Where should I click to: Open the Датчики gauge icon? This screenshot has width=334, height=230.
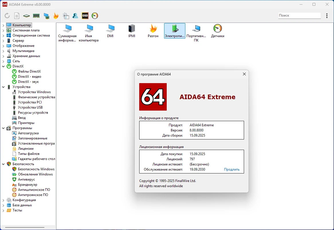coord(217,31)
